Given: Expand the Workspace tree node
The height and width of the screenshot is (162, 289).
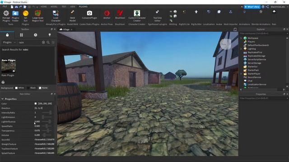Looking at the screenshot, I should pos(241,38).
